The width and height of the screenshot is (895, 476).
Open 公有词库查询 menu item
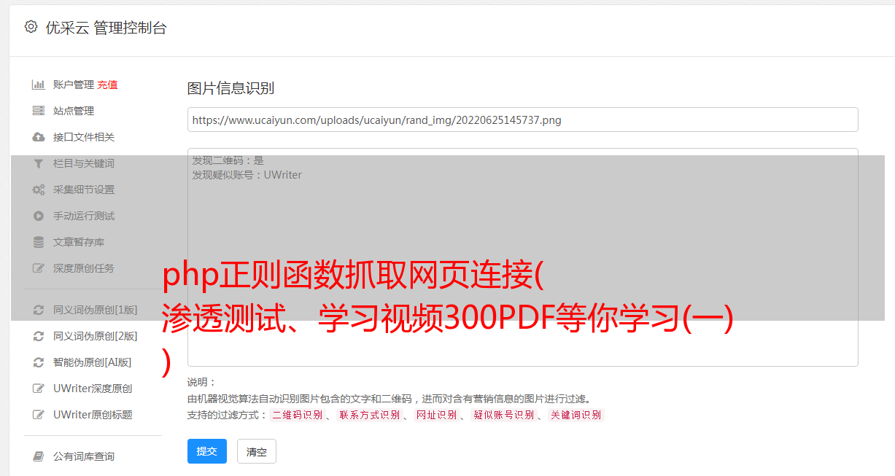pyautogui.click(x=84, y=456)
